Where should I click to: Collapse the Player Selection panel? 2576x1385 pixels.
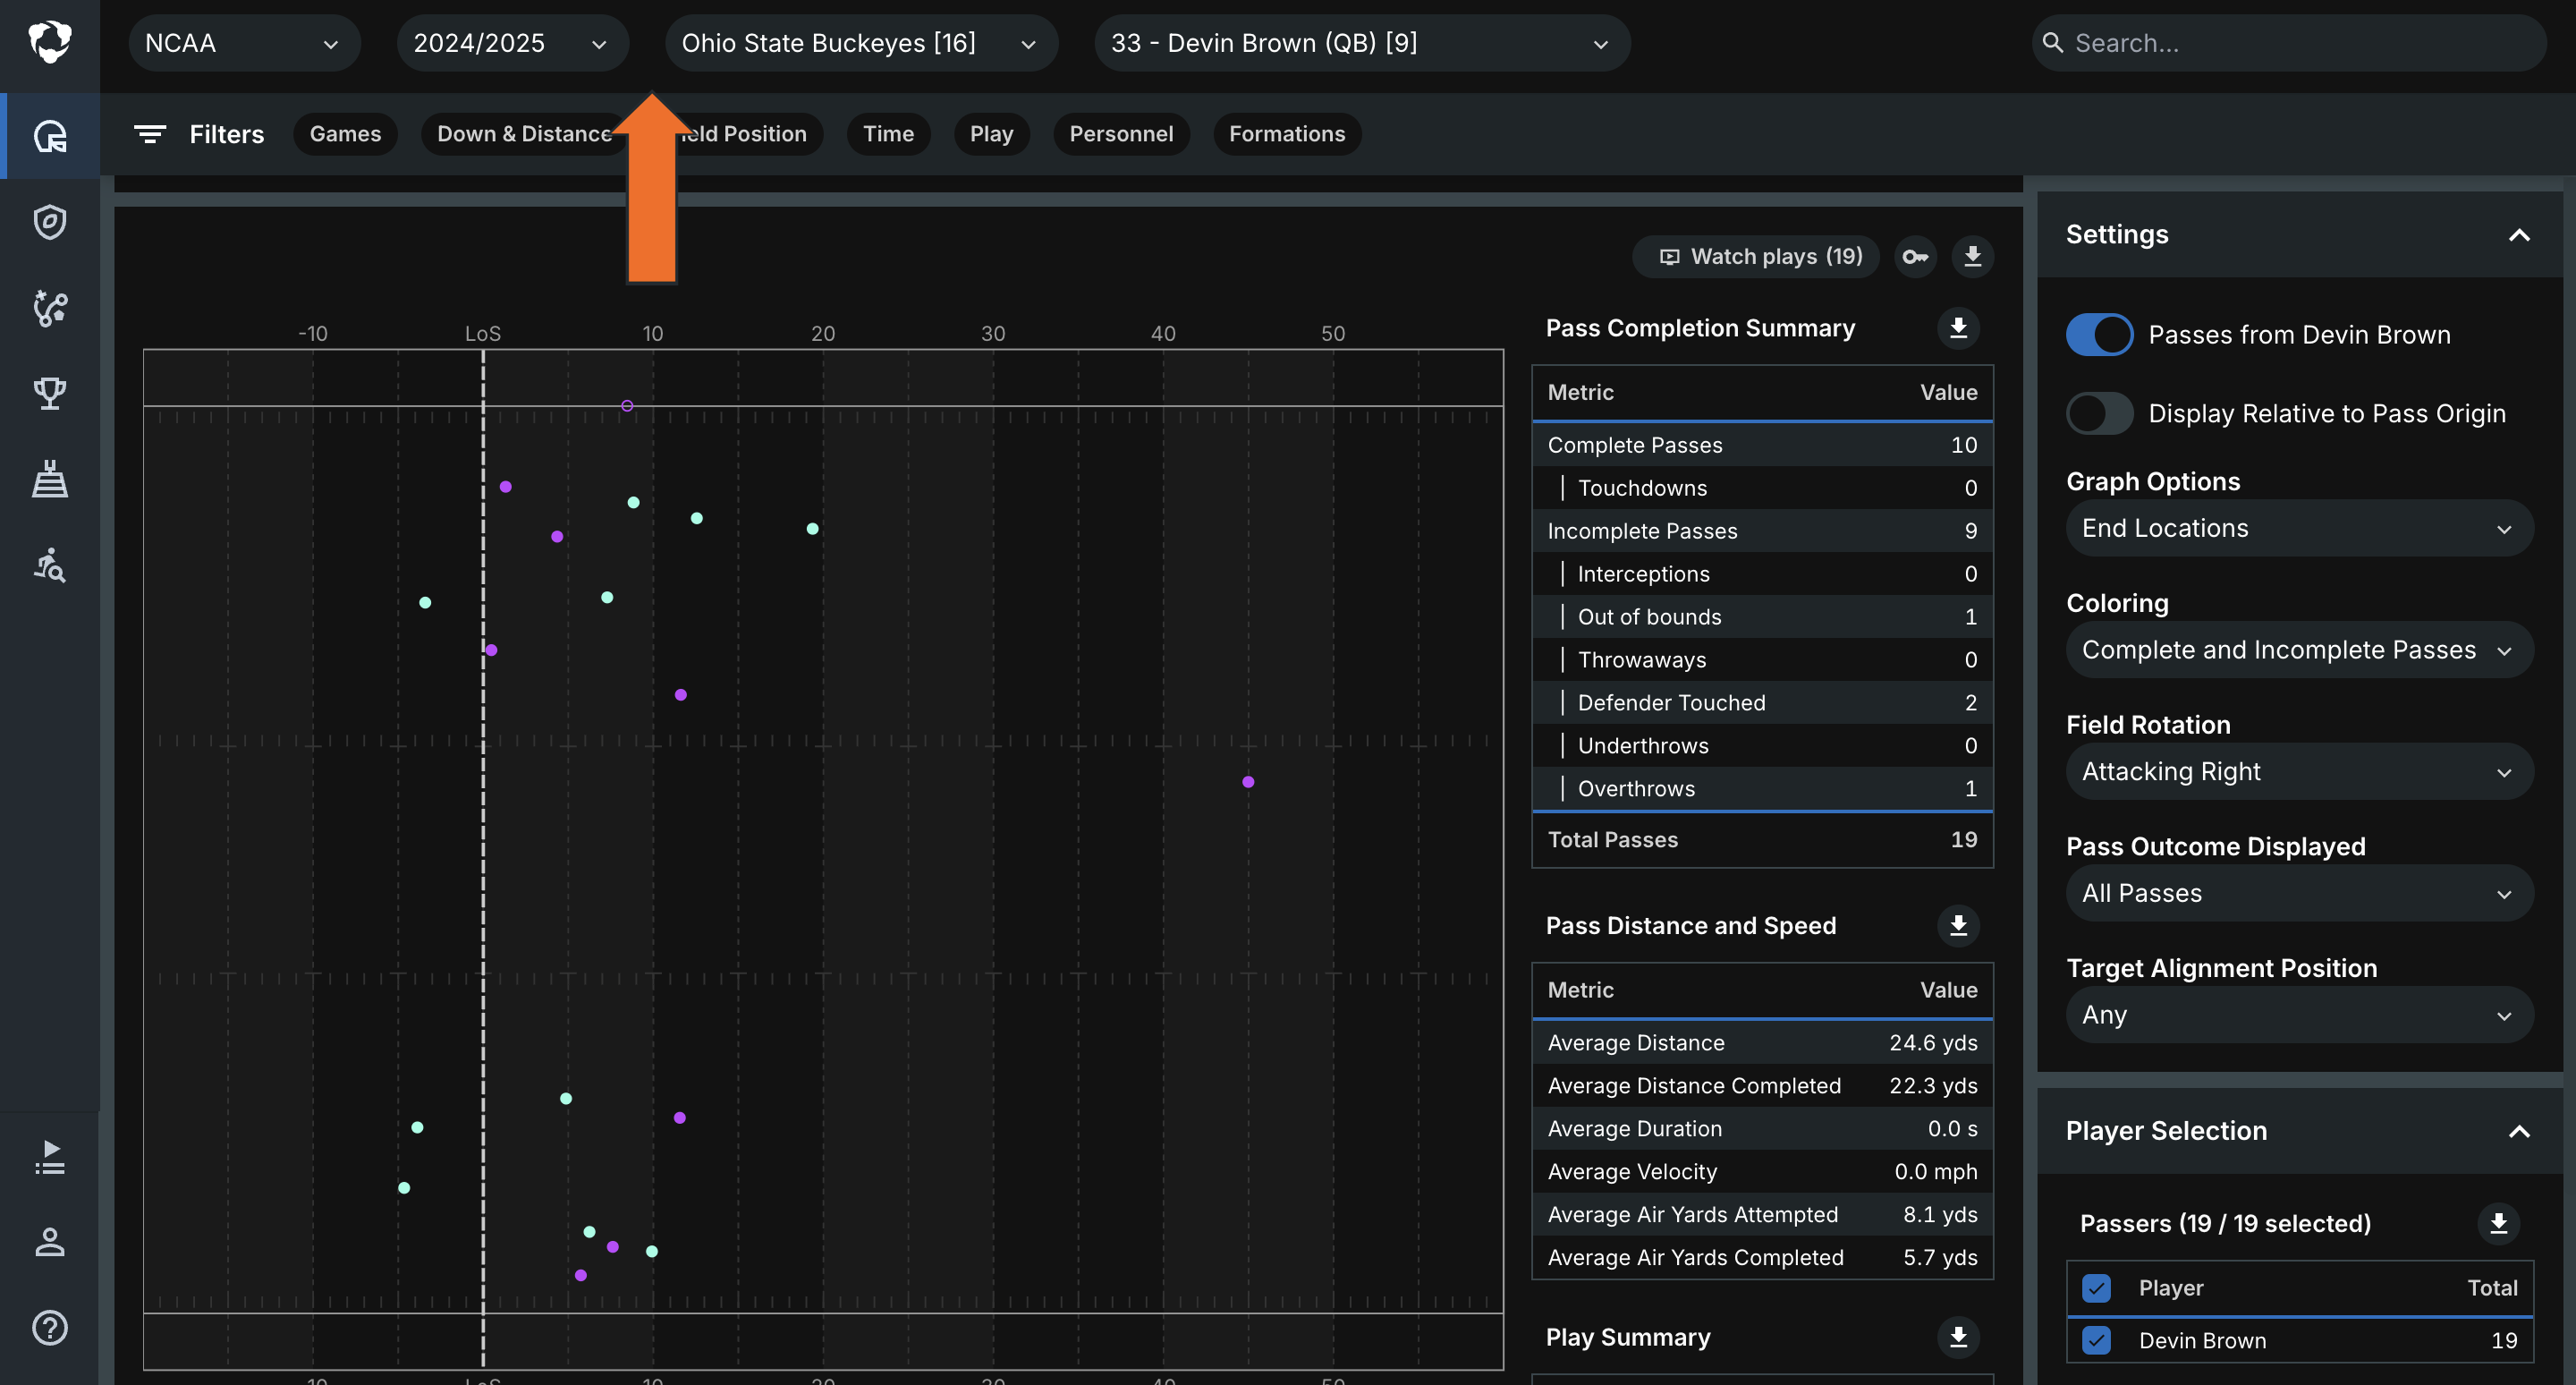[2519, 1131]
